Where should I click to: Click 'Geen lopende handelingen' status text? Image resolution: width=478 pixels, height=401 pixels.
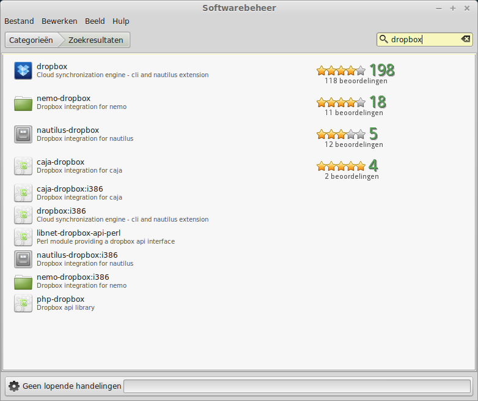(72, 386)
